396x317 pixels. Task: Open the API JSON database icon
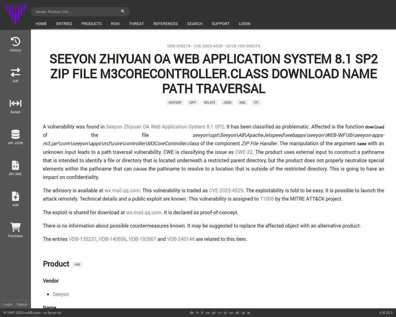(15, 134)
